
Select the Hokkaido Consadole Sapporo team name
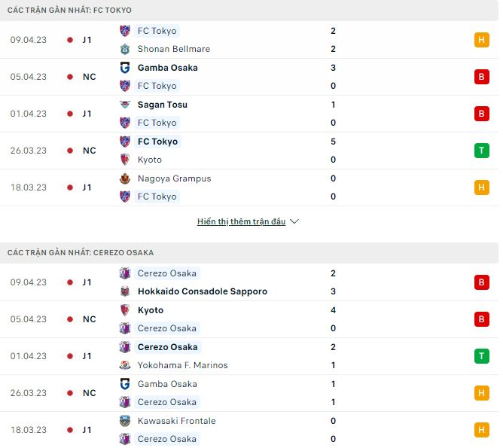pyautogui.click(x=202, y=291)
